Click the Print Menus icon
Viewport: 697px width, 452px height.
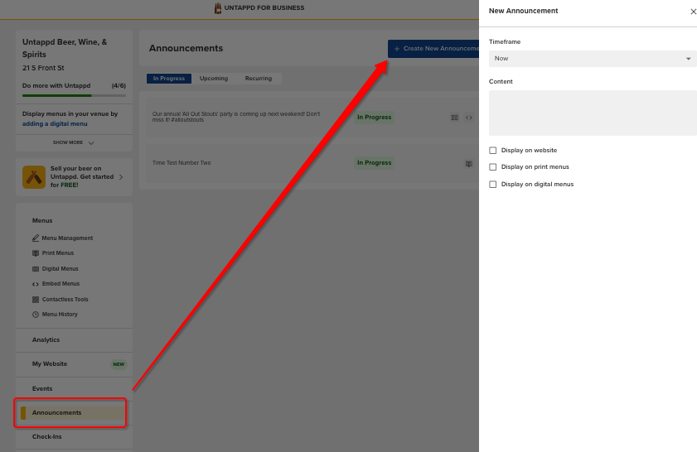36,253
